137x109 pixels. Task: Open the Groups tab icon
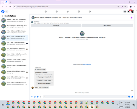pos(90,11)
